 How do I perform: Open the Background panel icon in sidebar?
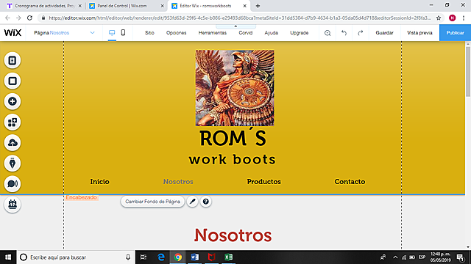click(13, 81)
